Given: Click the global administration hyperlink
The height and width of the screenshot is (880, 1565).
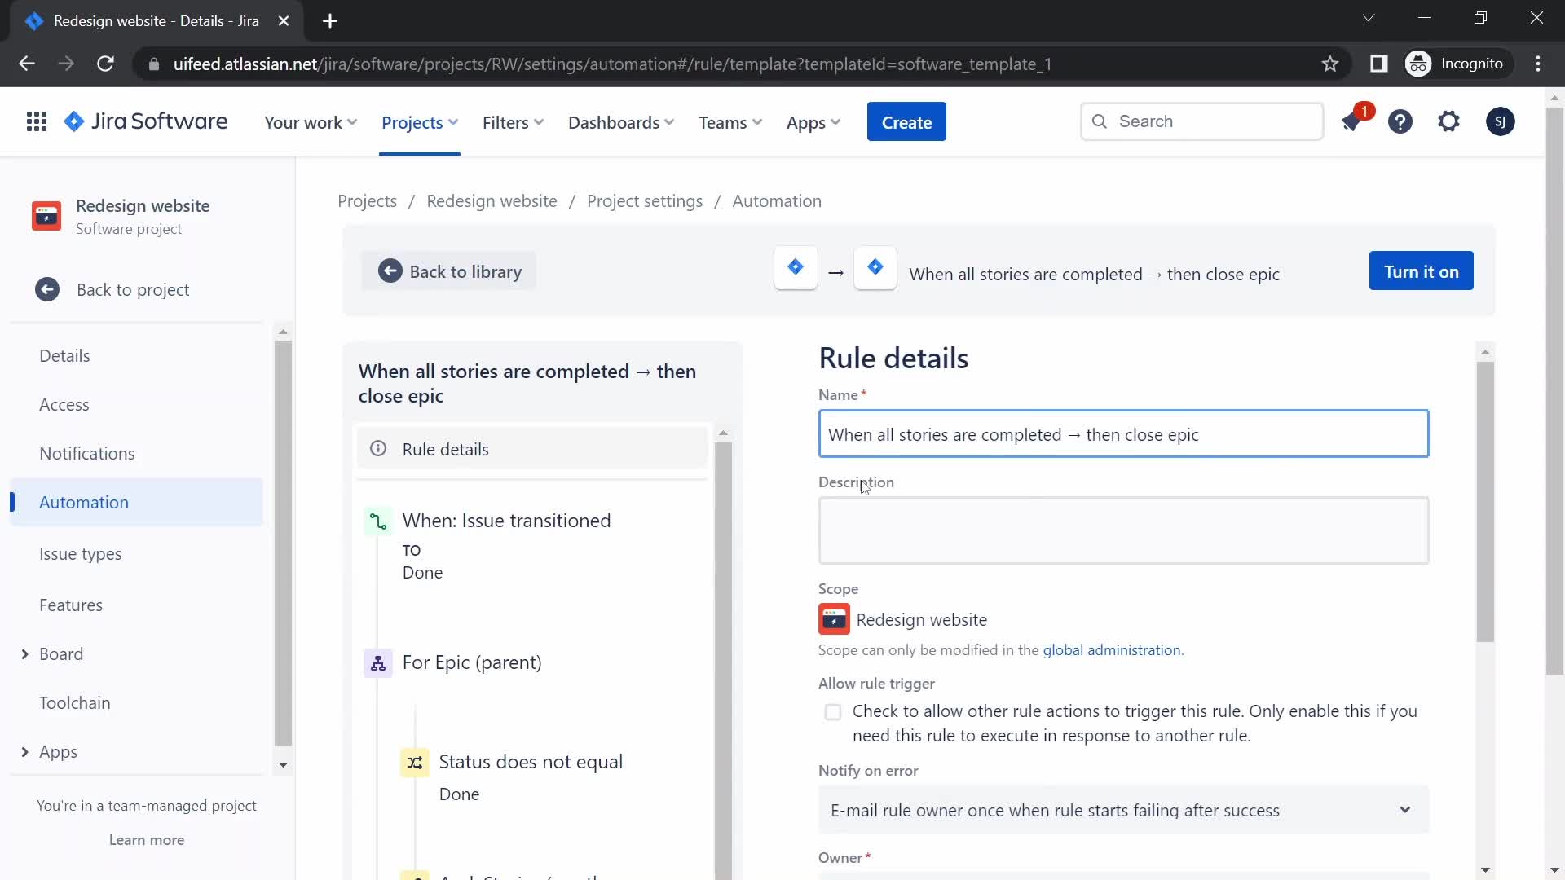Looking at the screenshot, I should pos(1112,649).
